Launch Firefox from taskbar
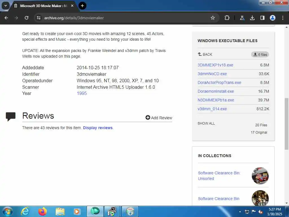 pos(42,211)
